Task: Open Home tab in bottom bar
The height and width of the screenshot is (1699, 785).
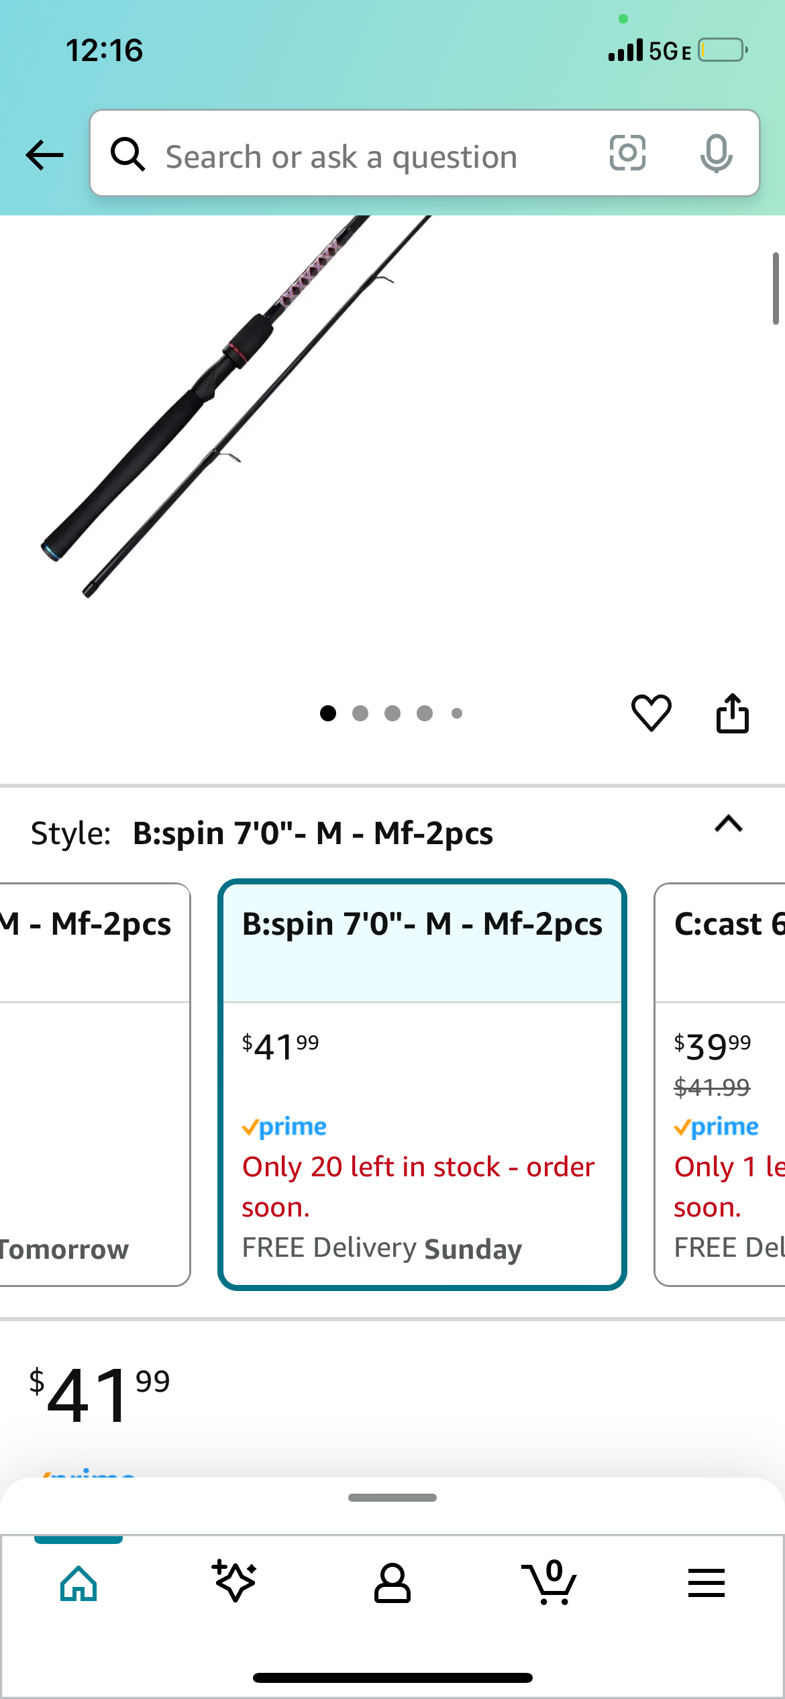Action: (x=78, y=1584)
